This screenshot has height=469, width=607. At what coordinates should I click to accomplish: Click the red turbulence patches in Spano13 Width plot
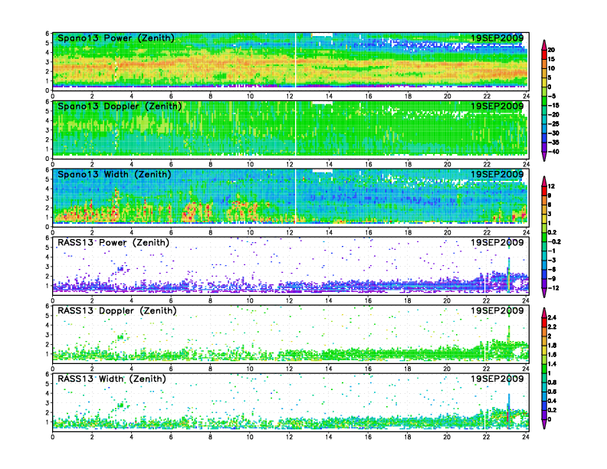point(155,211)
